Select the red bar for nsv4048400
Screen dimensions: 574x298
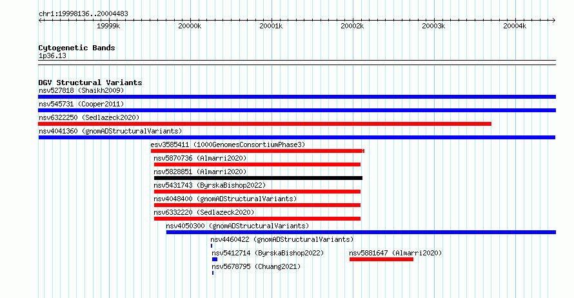tap(257, 205)
